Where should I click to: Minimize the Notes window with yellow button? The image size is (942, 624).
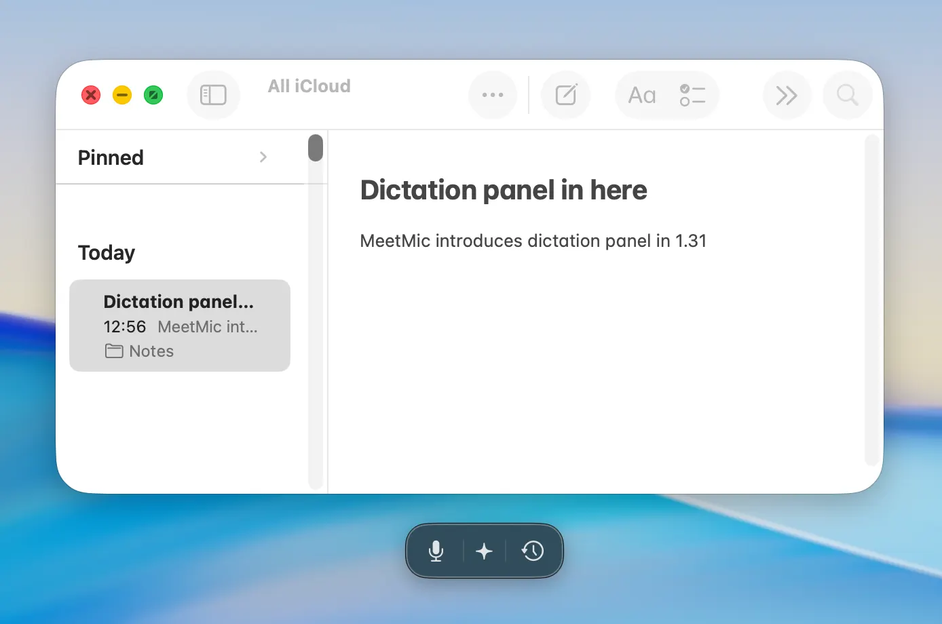tap(122, 95)
